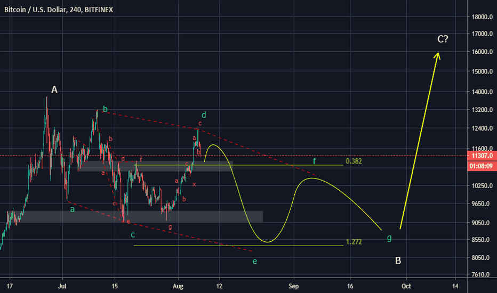Select the yellow upward arrow toward C?

[x=419, y=141]
